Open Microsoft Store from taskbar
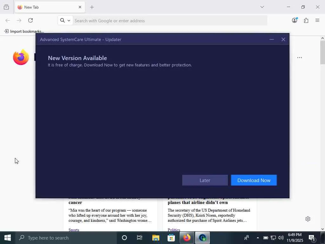This screenshot has width=325, height=244. coord(171,238)
